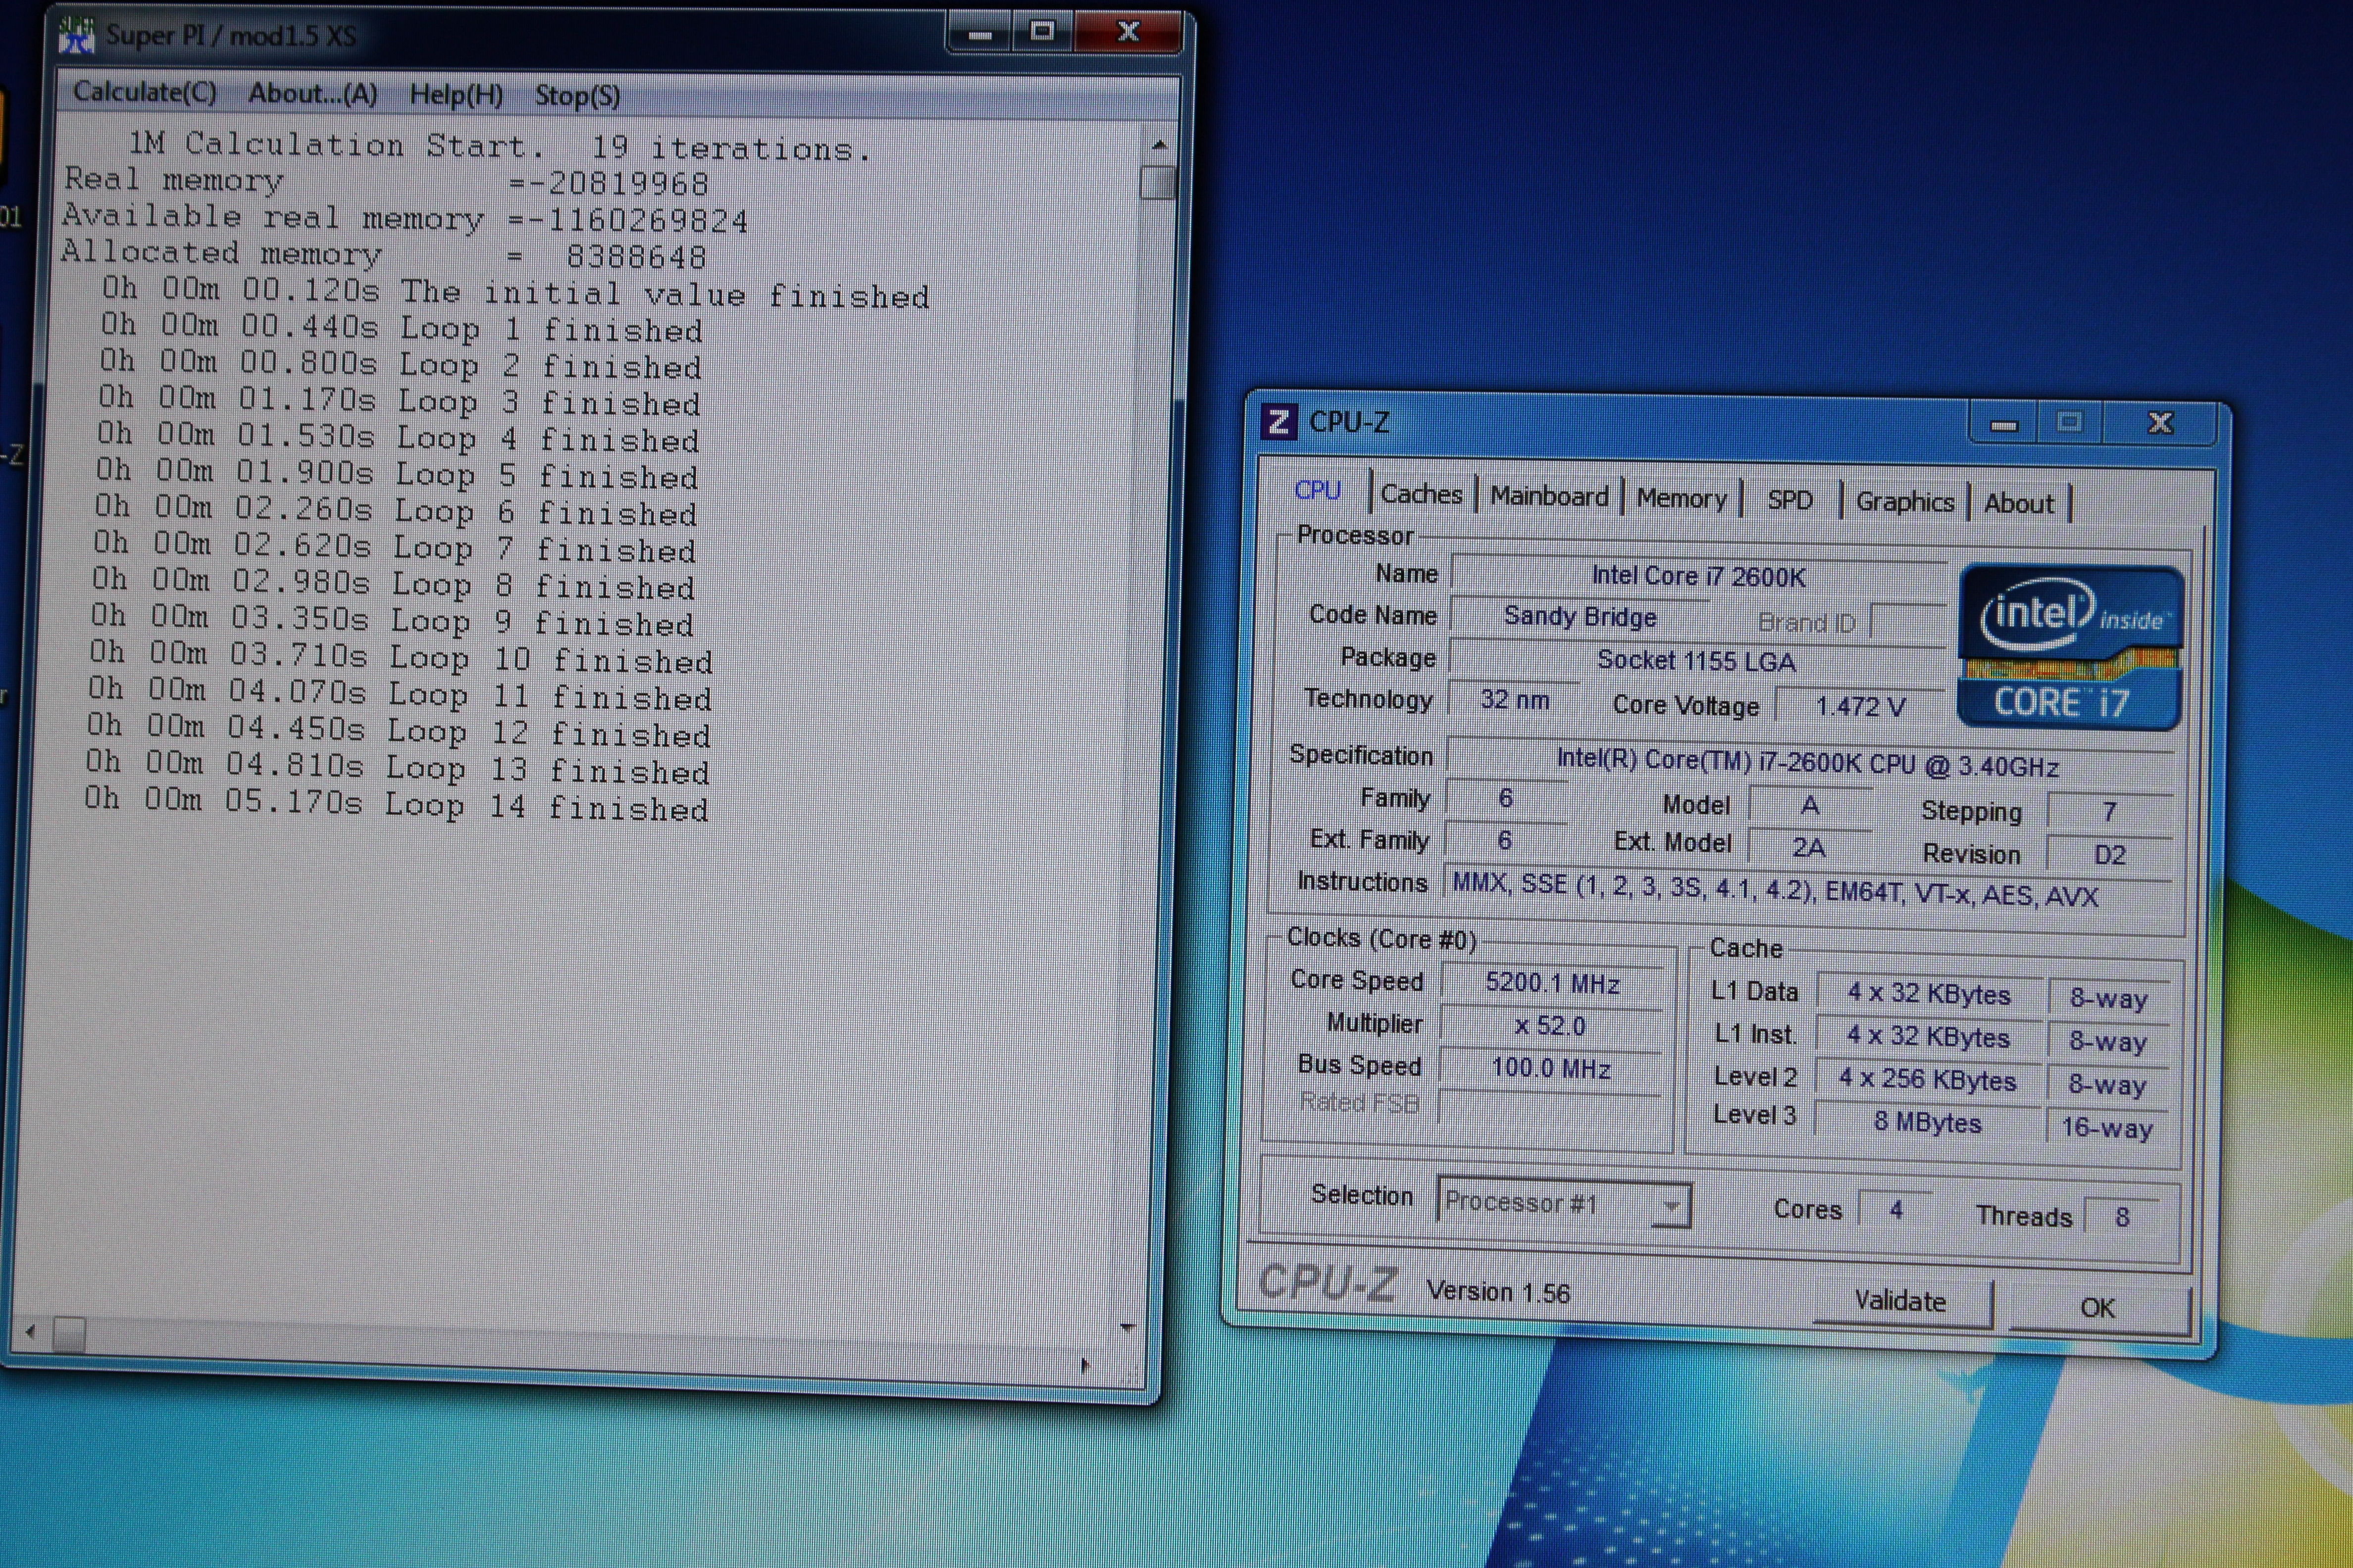Screen dimensions: 2353x1568
Task: Click the Super PI vertical scroll thumb
Action: pyautogui.click(x=1159, y=183)
